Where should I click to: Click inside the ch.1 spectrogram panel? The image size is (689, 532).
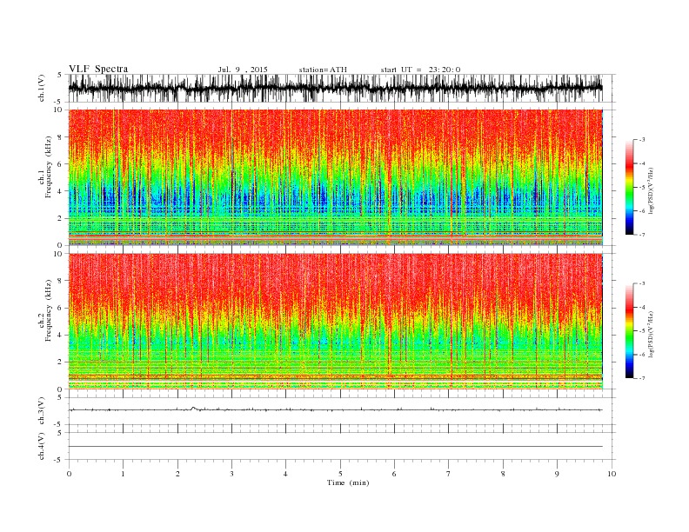pyautogui.click(x=336, y=177)
